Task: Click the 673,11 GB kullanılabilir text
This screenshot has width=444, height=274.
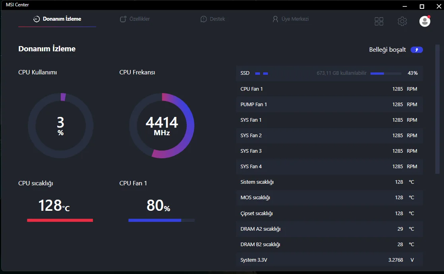Action: pyautogui.click(x=341, y=73)
